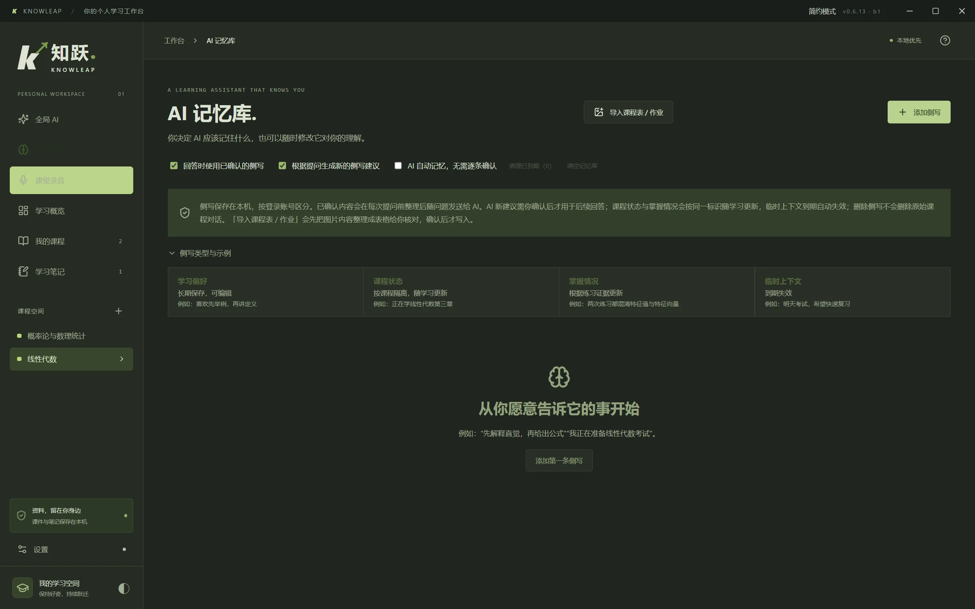
Task: Maximize the KnowLeap window
Action: [x=936, y=11]
